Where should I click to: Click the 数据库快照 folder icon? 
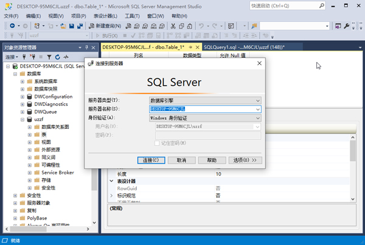click(x=29, y=89)
